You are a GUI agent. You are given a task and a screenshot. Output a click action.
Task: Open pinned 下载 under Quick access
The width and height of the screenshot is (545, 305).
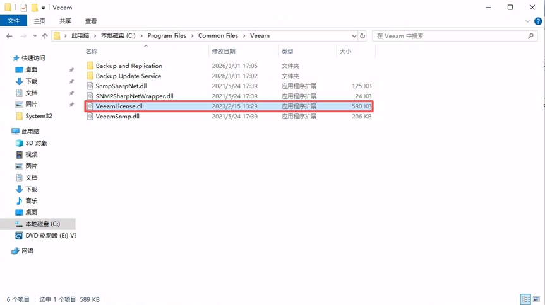pos(32,81)
